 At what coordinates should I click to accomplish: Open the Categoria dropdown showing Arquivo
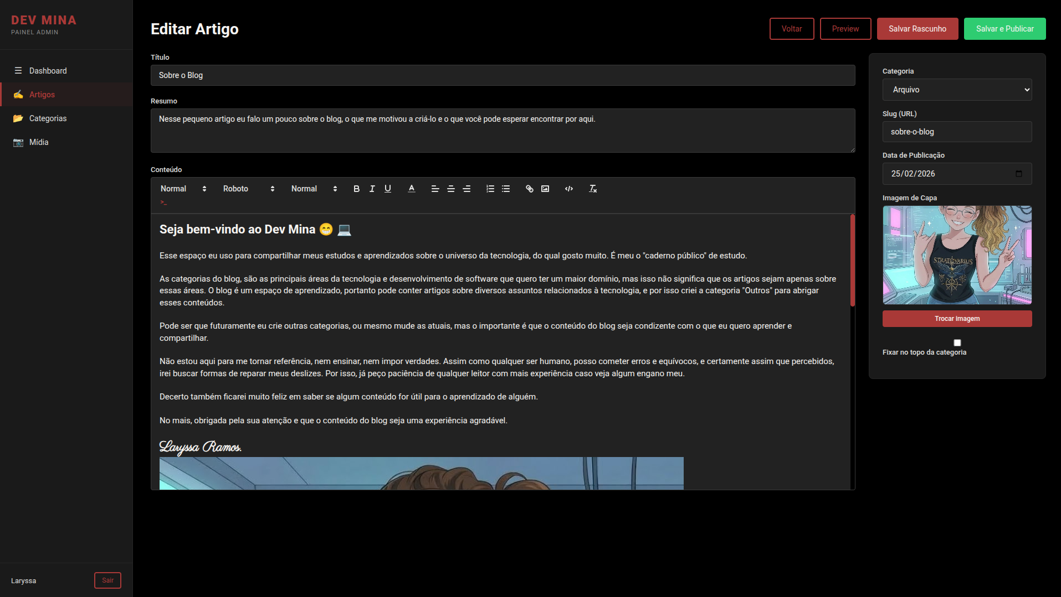[957, 90]
